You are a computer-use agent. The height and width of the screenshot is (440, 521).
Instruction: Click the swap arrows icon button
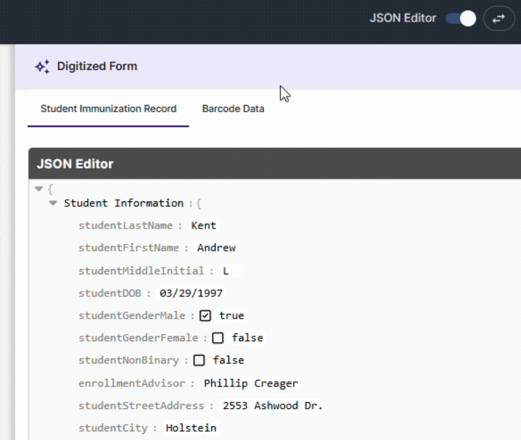click(x=499, y=19)
